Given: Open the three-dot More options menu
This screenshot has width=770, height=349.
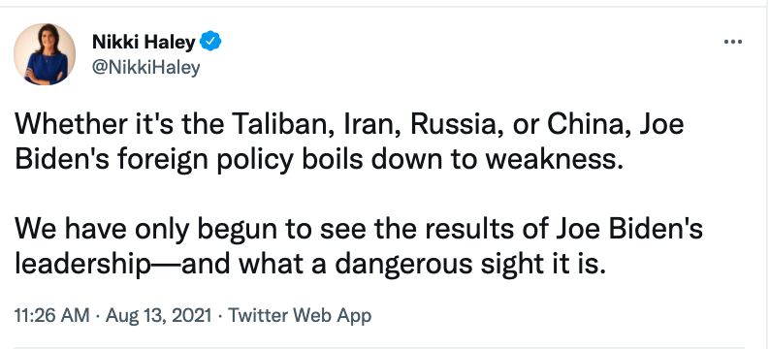Looking at the screenshot, I should tap(733, 43).
